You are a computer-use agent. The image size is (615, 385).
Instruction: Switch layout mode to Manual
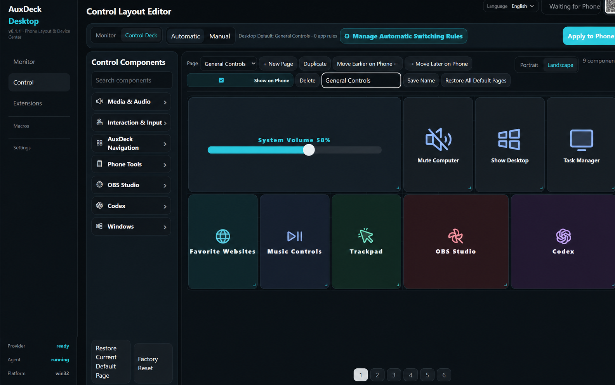[220, 36]
